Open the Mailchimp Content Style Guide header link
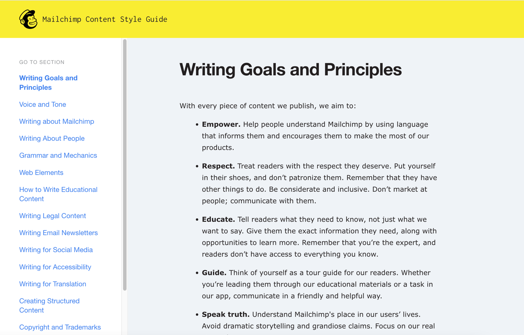524x335 pixels. [105, 19]
